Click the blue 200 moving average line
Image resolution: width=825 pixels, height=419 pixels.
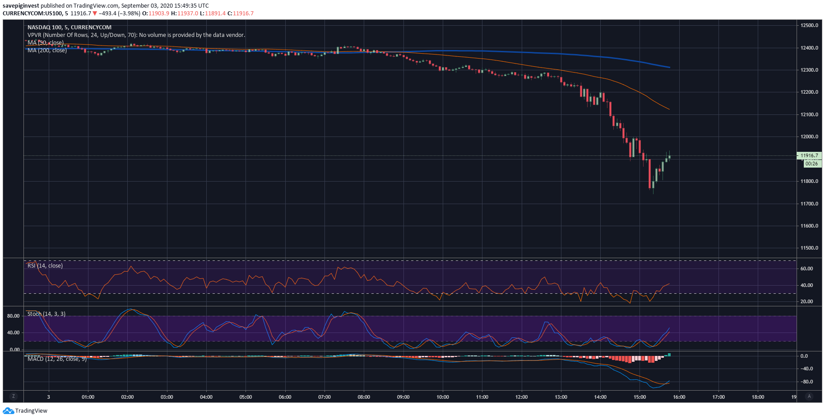(542, 52)
